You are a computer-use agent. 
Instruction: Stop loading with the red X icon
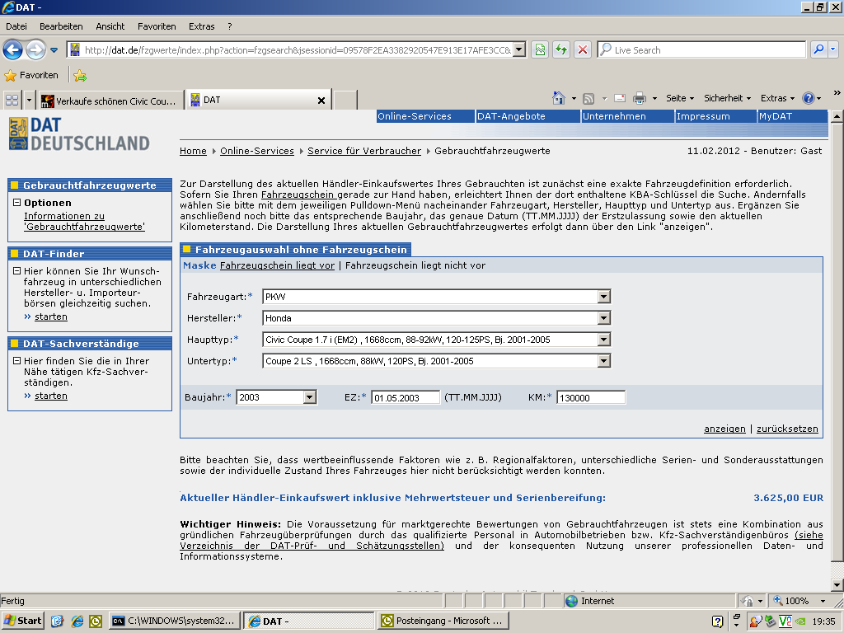pyautogui.click(x=583, y=50)
